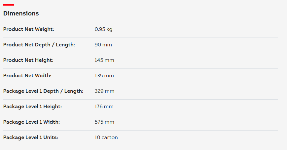This screenshot has width=287, height=150.
Task: Click the 90 mm depth value
Action: [103, 45]
